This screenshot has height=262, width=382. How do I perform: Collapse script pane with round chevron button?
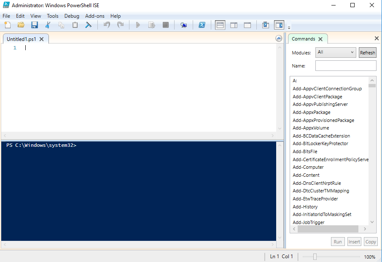[279, 38]
